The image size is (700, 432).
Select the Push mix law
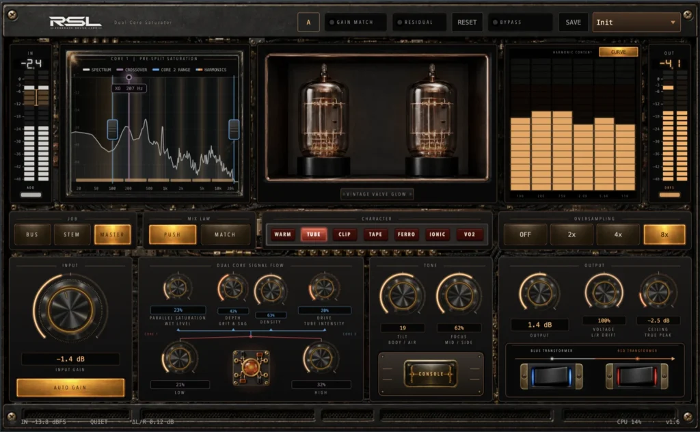[x=172, y=234]
